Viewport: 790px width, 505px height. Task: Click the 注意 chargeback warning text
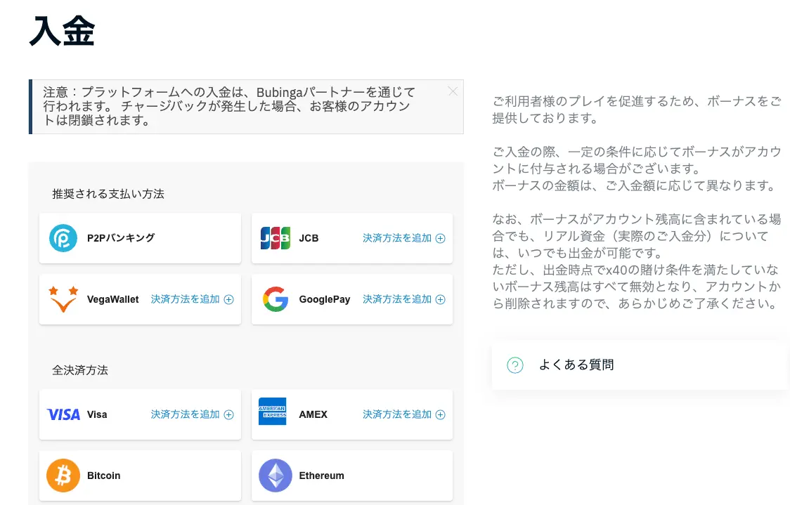pyautogui.click(x=229, y=106)
